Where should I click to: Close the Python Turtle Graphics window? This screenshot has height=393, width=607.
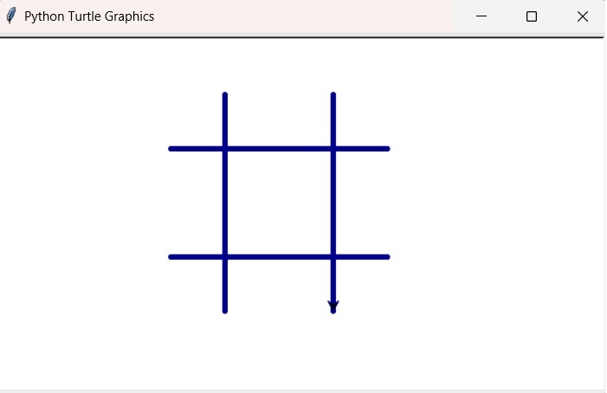582,16
